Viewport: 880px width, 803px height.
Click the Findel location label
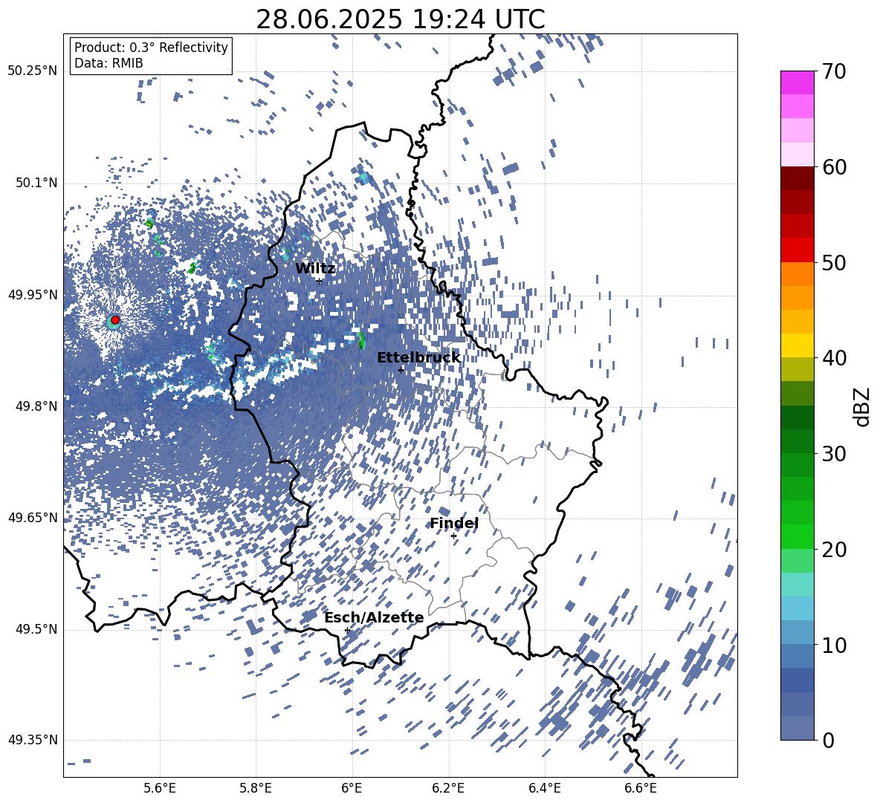[454, 523]
